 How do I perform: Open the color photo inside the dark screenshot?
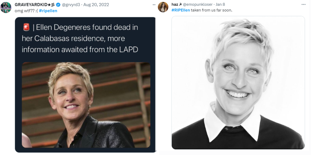pyautogui.click(x=86, y=105)
